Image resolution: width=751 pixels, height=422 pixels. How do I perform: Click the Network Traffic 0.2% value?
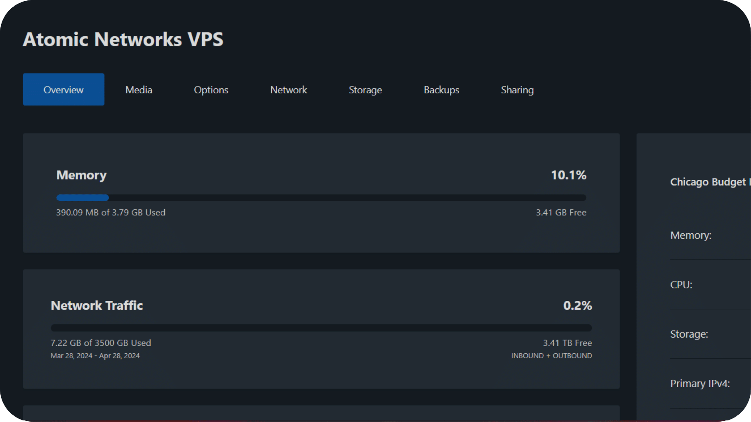coord(577,306)
